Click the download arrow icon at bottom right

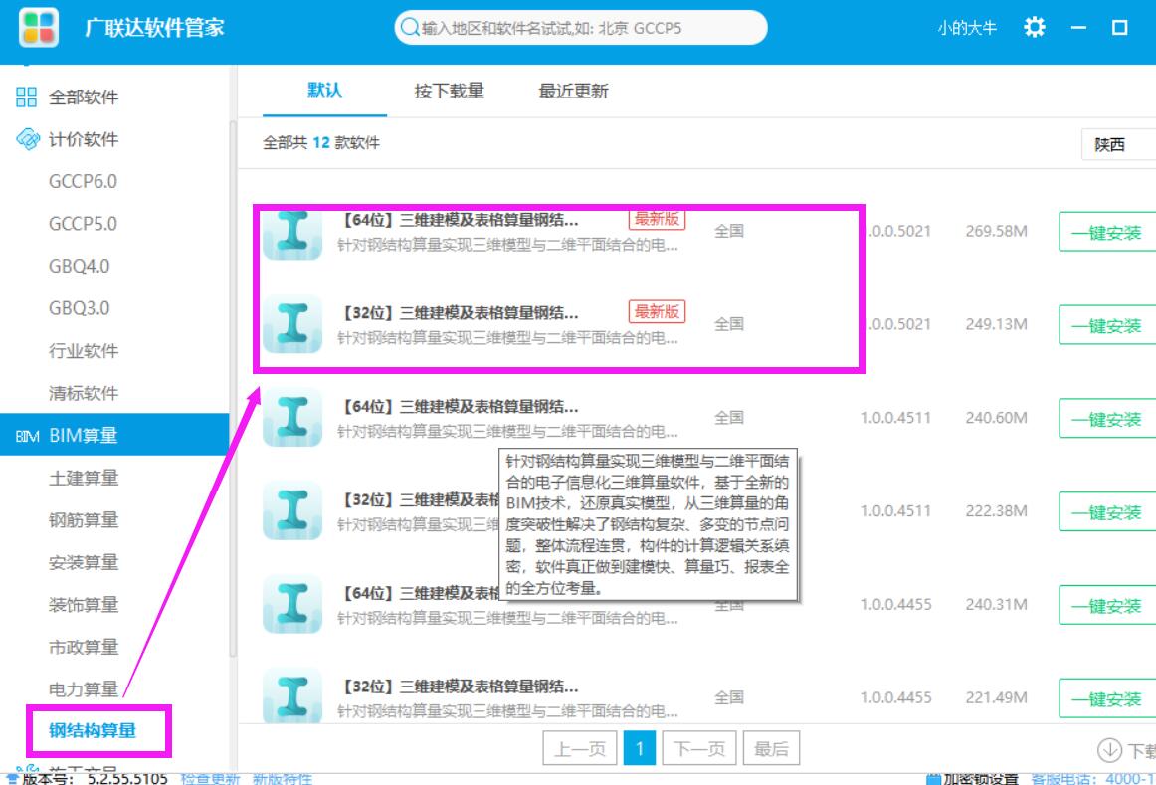(x=1109, y=750)
